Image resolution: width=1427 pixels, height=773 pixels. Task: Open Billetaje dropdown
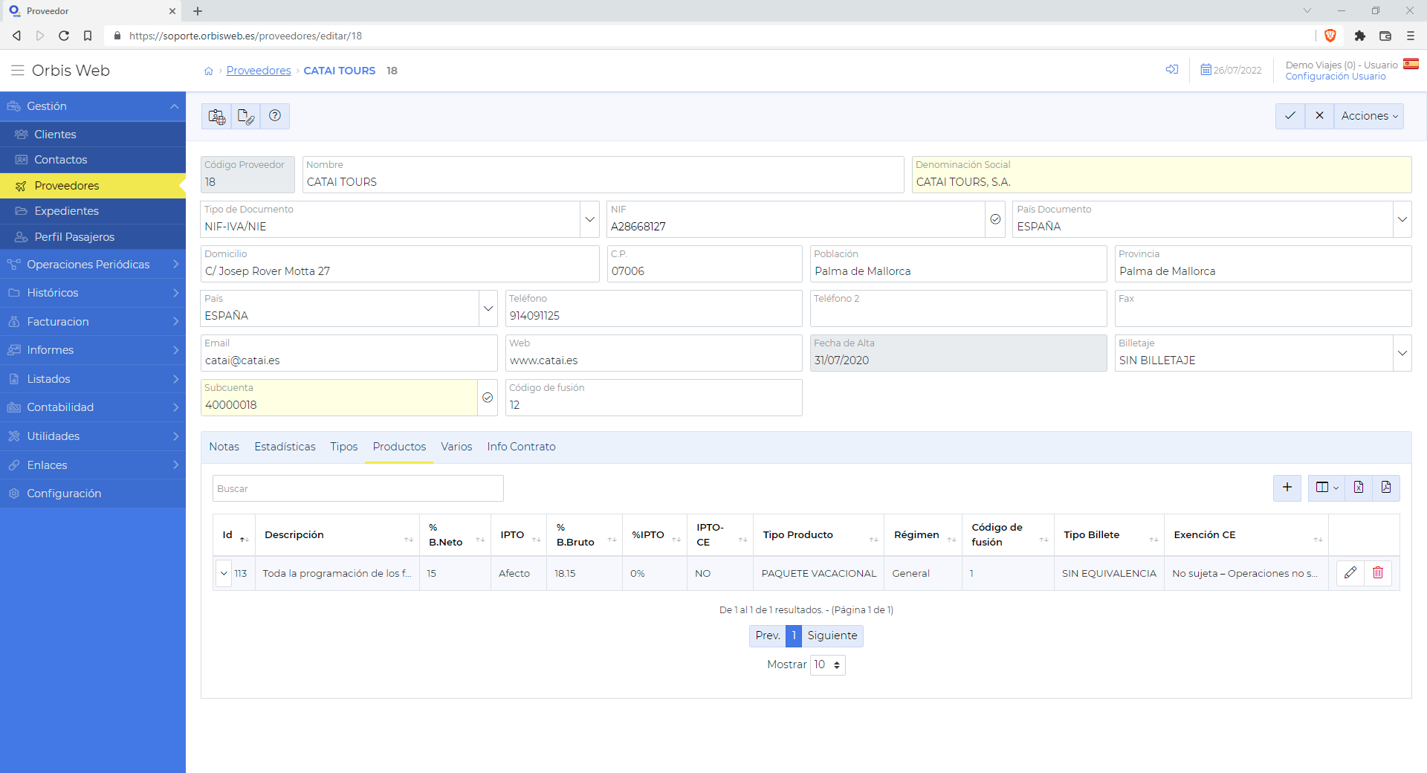click(1402, 353)
